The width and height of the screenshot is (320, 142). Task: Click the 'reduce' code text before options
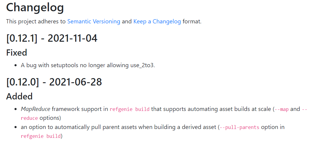pos(29,118)
